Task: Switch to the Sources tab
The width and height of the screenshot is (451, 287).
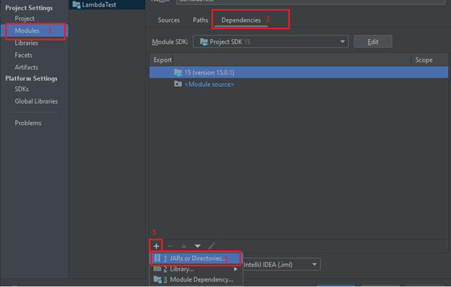Action: [168, 20]
